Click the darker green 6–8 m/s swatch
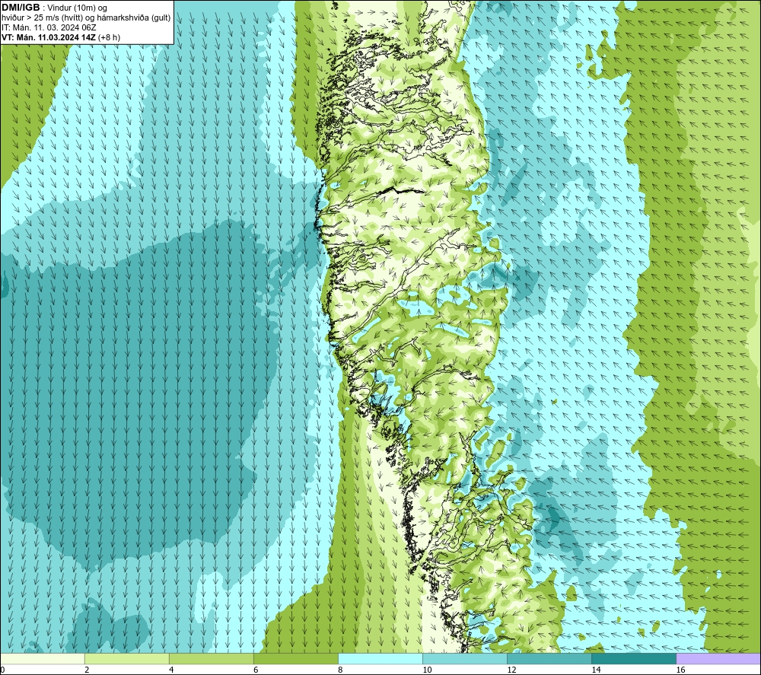The image size is (761, 675). [x=295, y=658]
